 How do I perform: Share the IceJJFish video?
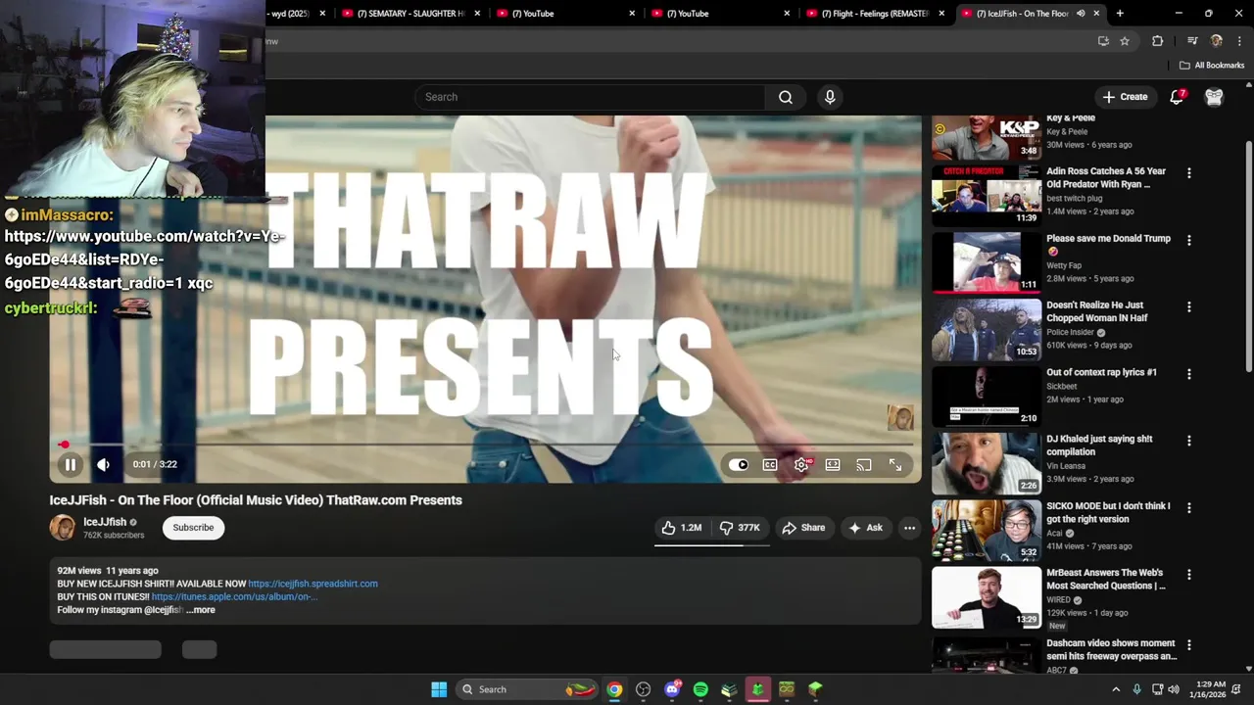[x=803, y=528]
